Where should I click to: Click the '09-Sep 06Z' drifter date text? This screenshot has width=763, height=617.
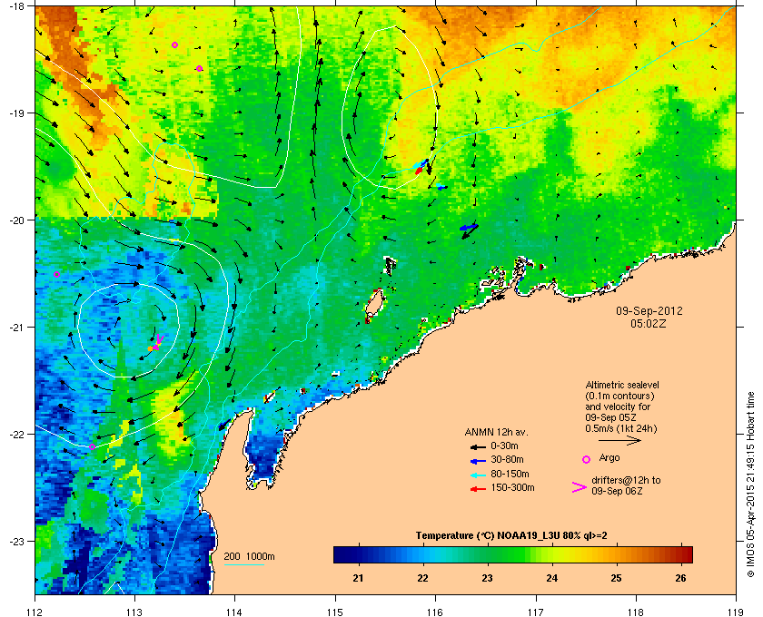tap(617, 491)
